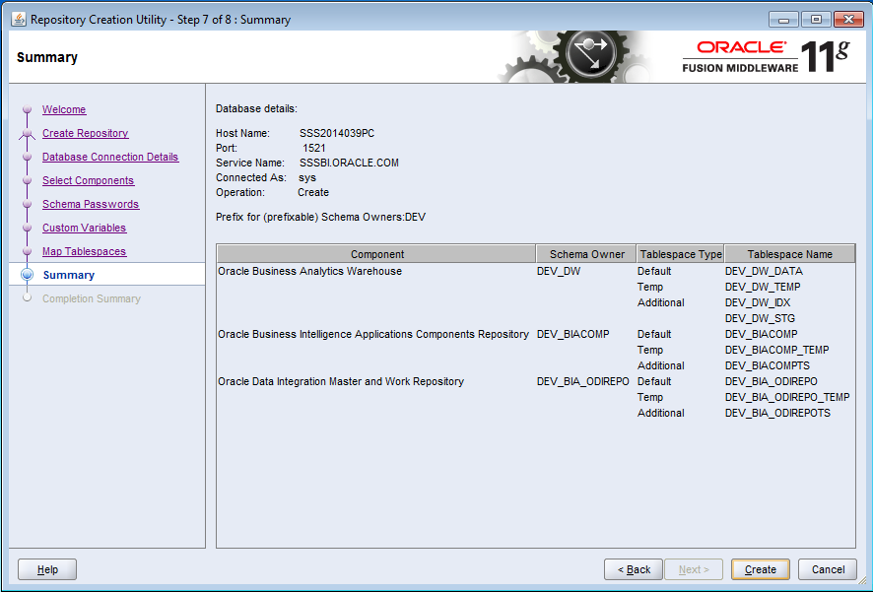Screen dimensions: 873x592
Task: Click the Tablespace Type column header
Action: (x=680, y=254)
